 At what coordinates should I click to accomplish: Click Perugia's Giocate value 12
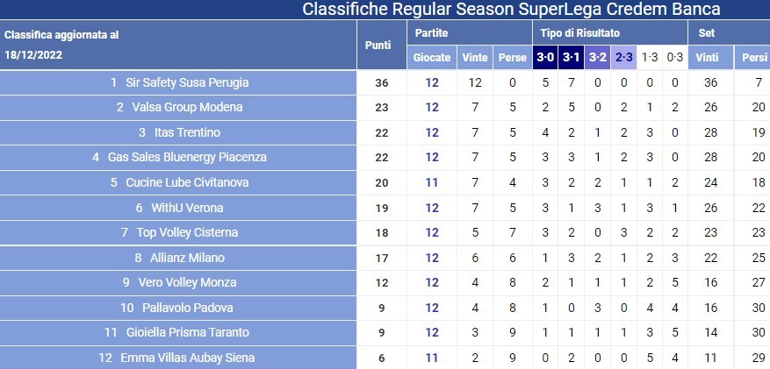coord(432,82)
